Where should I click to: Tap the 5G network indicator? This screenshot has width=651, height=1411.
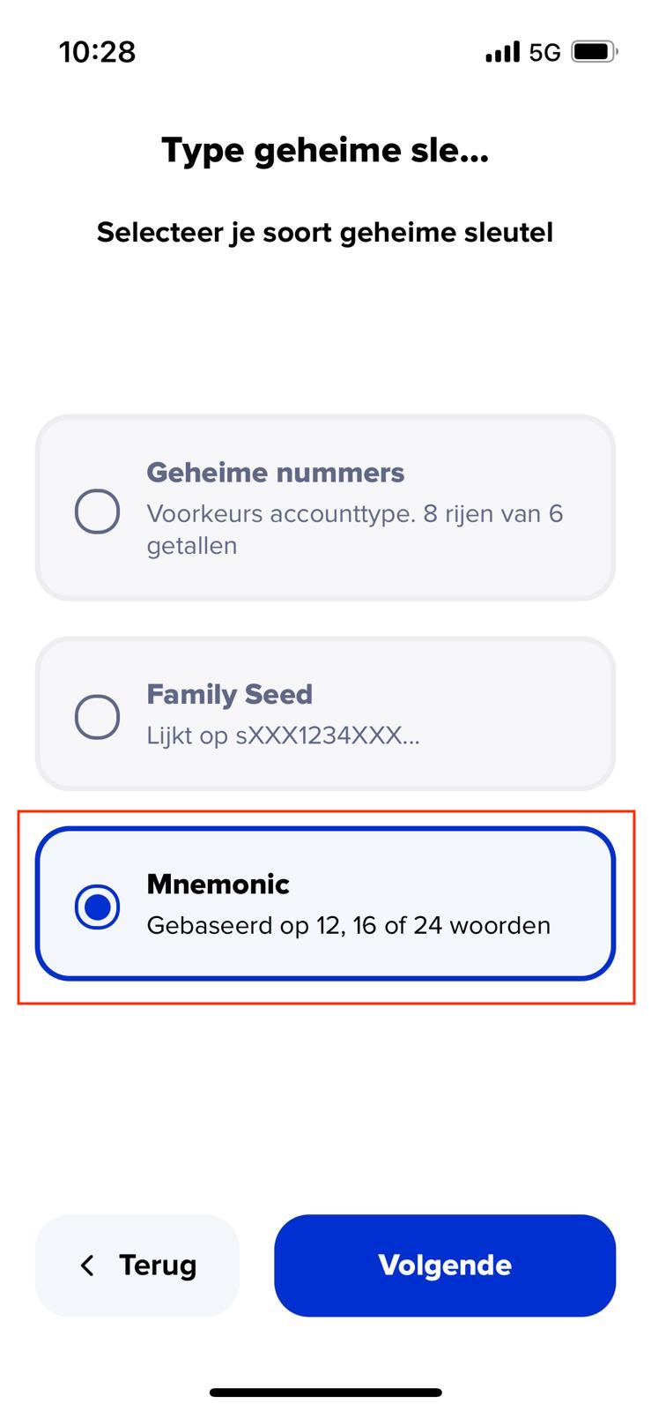pos(544,53)
